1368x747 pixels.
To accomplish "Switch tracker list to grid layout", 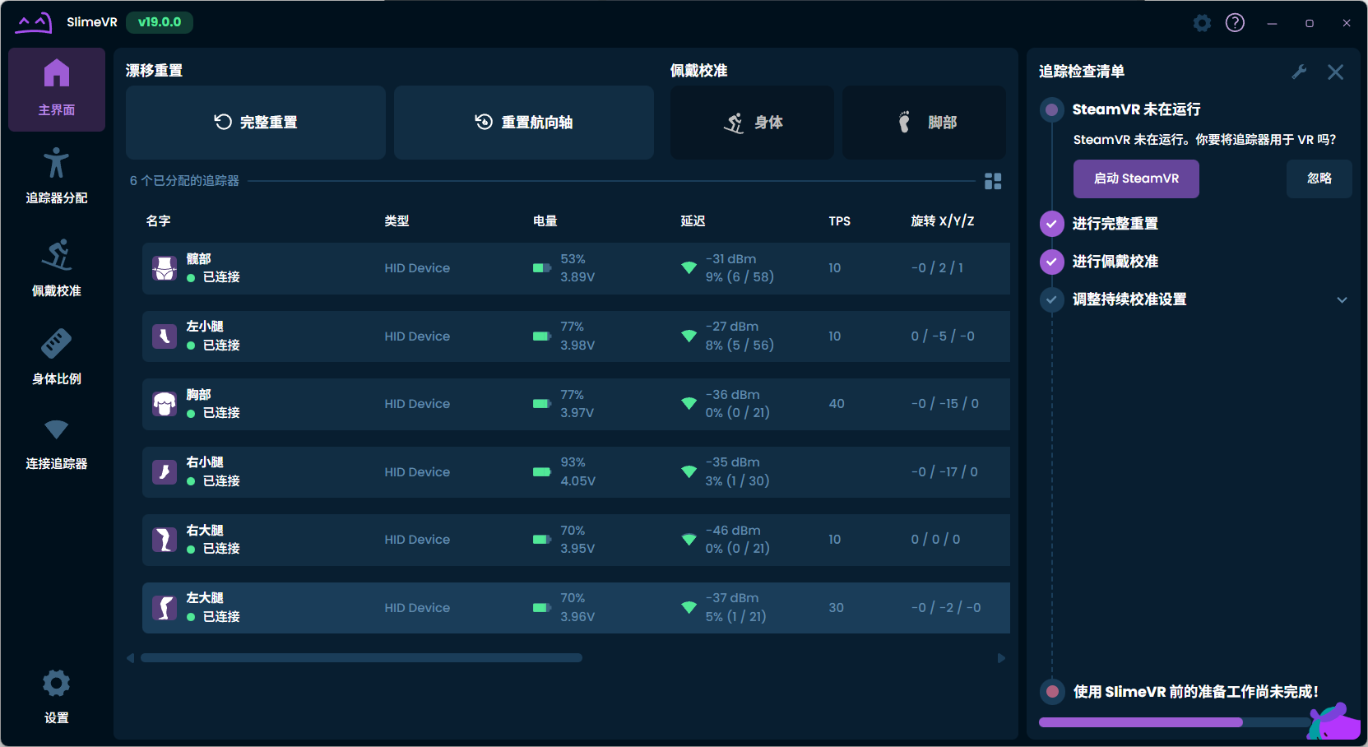I will pyautogui.click(x=993, y=181).
